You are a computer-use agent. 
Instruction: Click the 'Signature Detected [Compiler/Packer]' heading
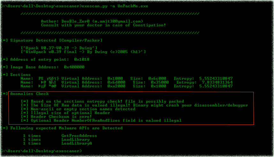(x=56, y=40)
